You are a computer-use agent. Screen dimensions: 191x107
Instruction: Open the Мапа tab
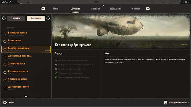pos(56,9)
